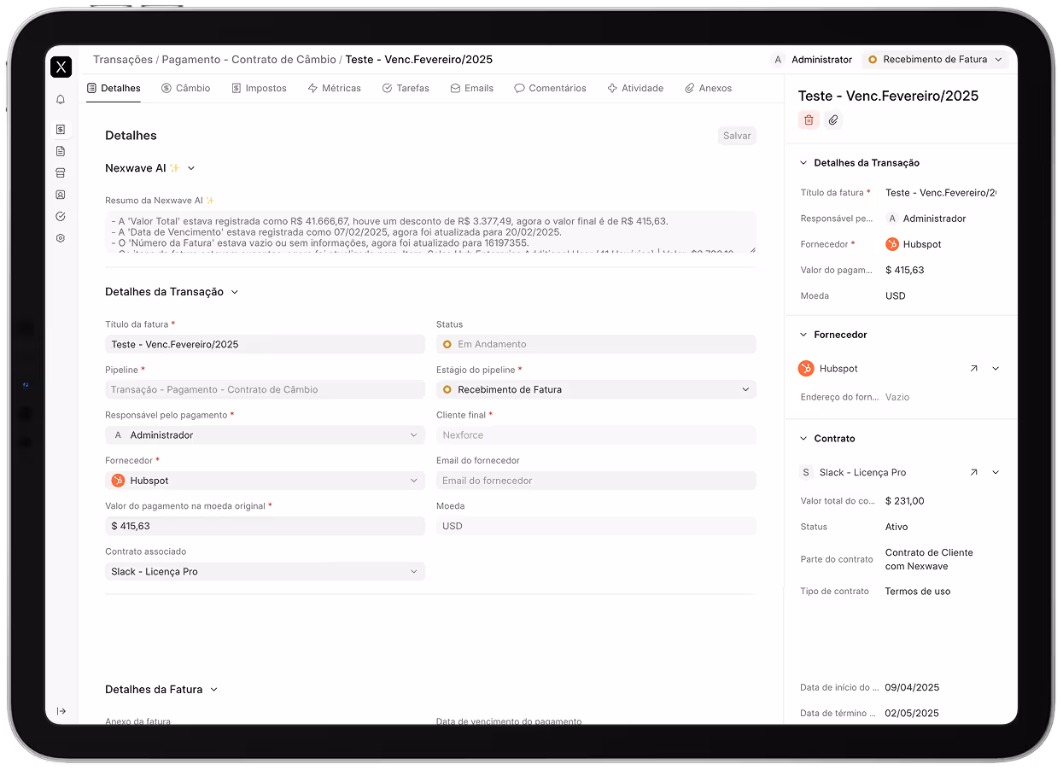This screenshot has width=1063, height=770.
Task: Open the Atividade tab
Action: pyautogui.click(x=635, y=88)
